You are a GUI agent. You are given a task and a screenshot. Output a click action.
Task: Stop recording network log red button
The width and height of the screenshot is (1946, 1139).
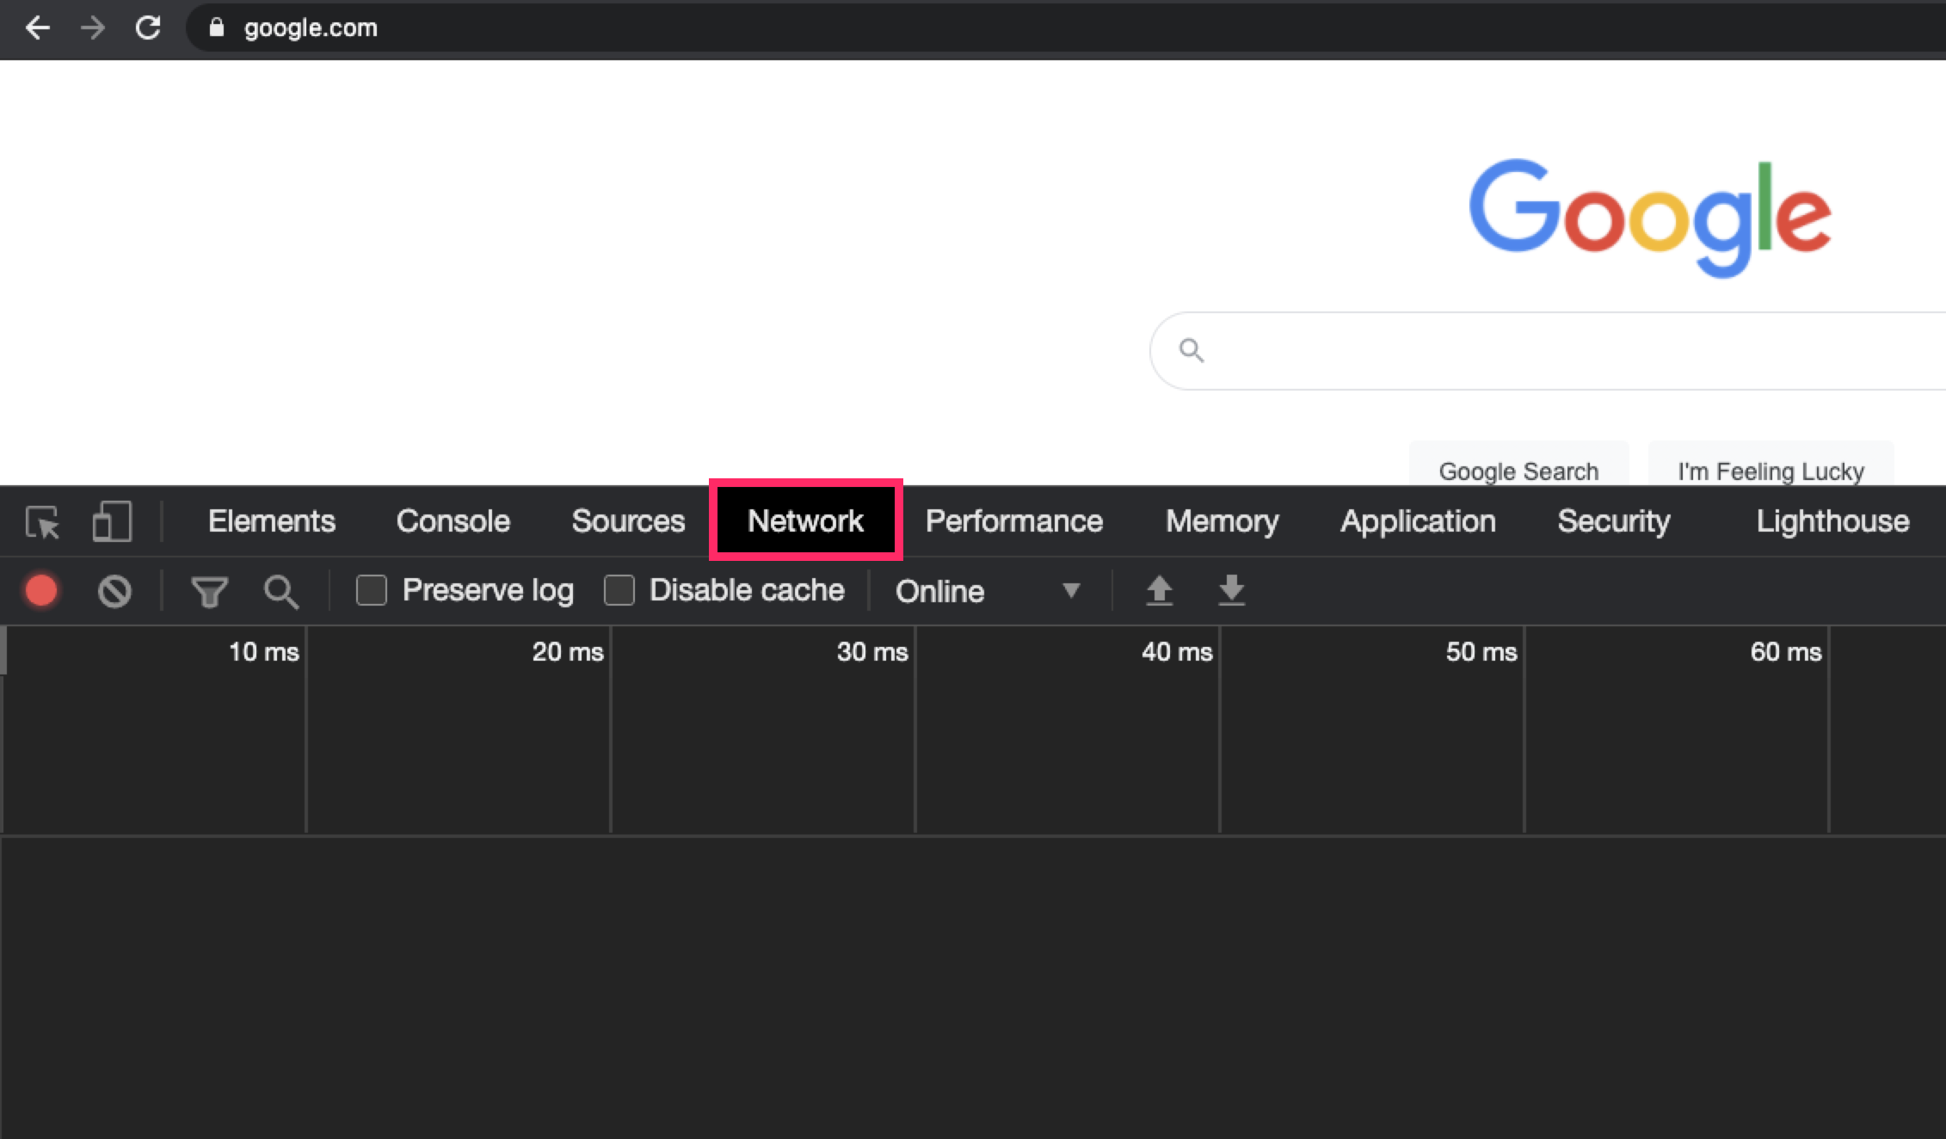pos(41,591)
